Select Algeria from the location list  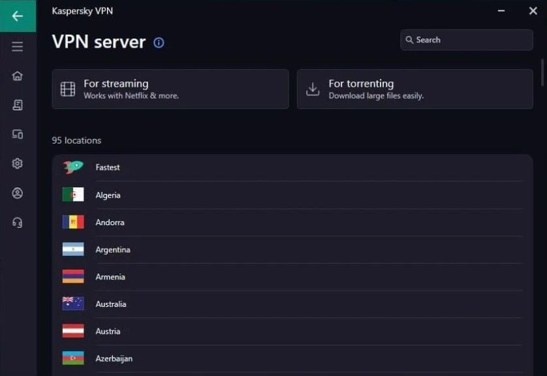(292, 195)
